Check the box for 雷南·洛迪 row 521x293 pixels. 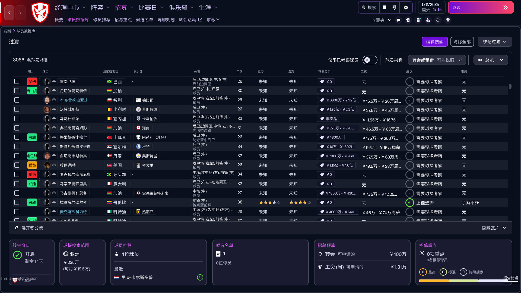[x=17, y=81]
